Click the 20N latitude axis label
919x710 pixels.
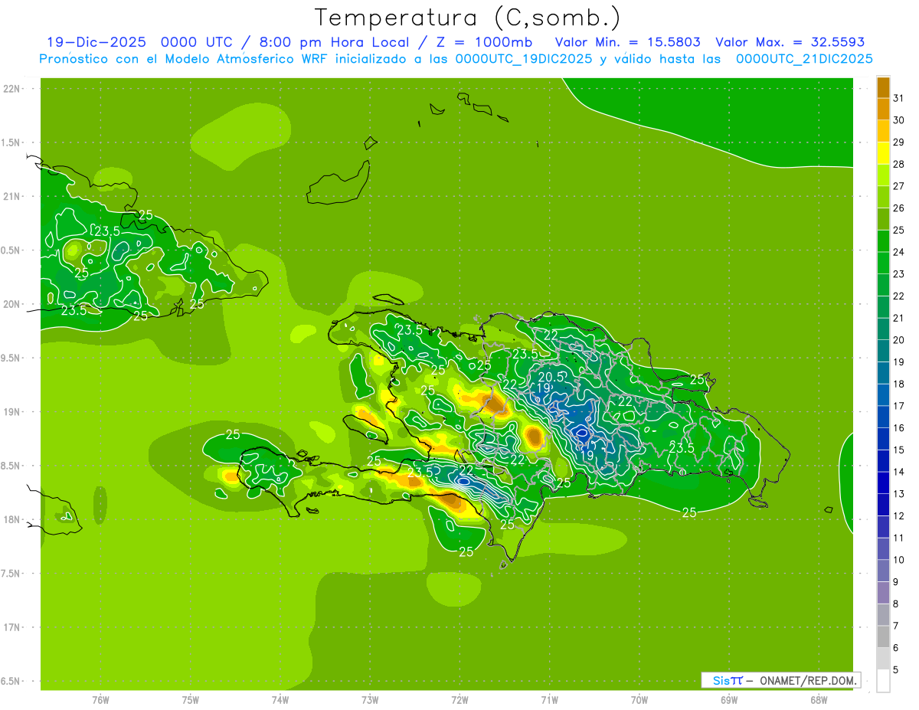[12, 304]
